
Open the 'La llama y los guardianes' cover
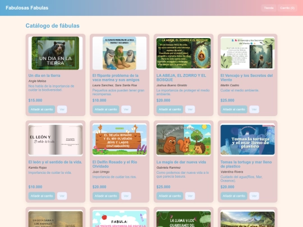183,219
